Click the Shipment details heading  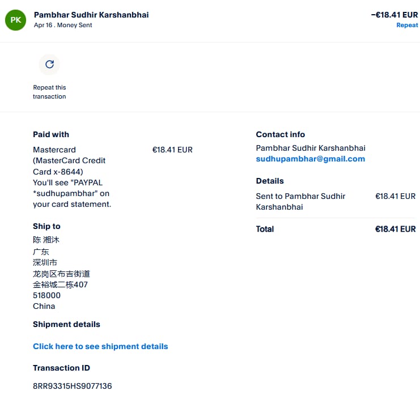(x=66, y=324)
